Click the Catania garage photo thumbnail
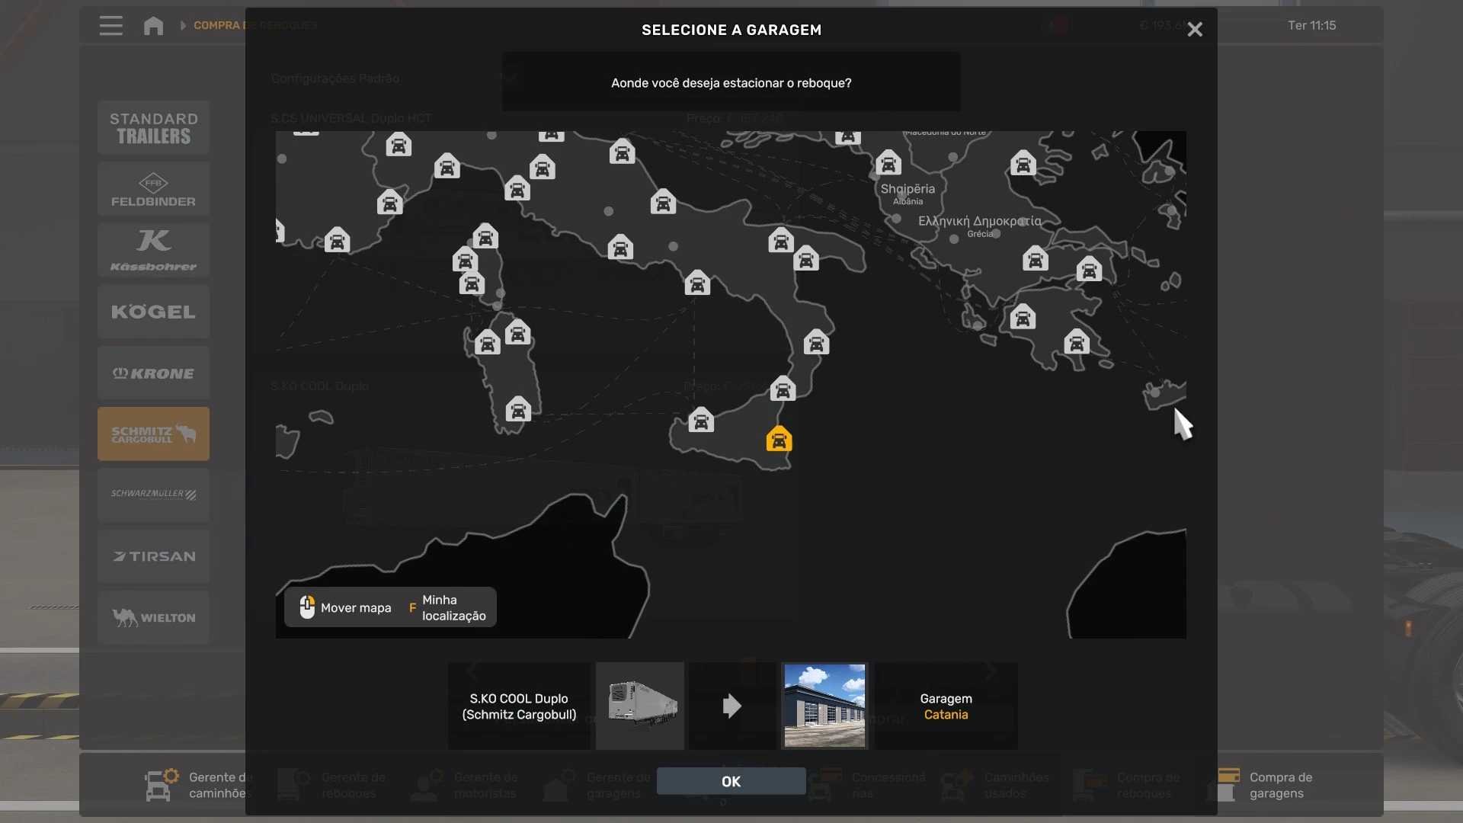Screen dimensions: 1463x823 (824, 706)
